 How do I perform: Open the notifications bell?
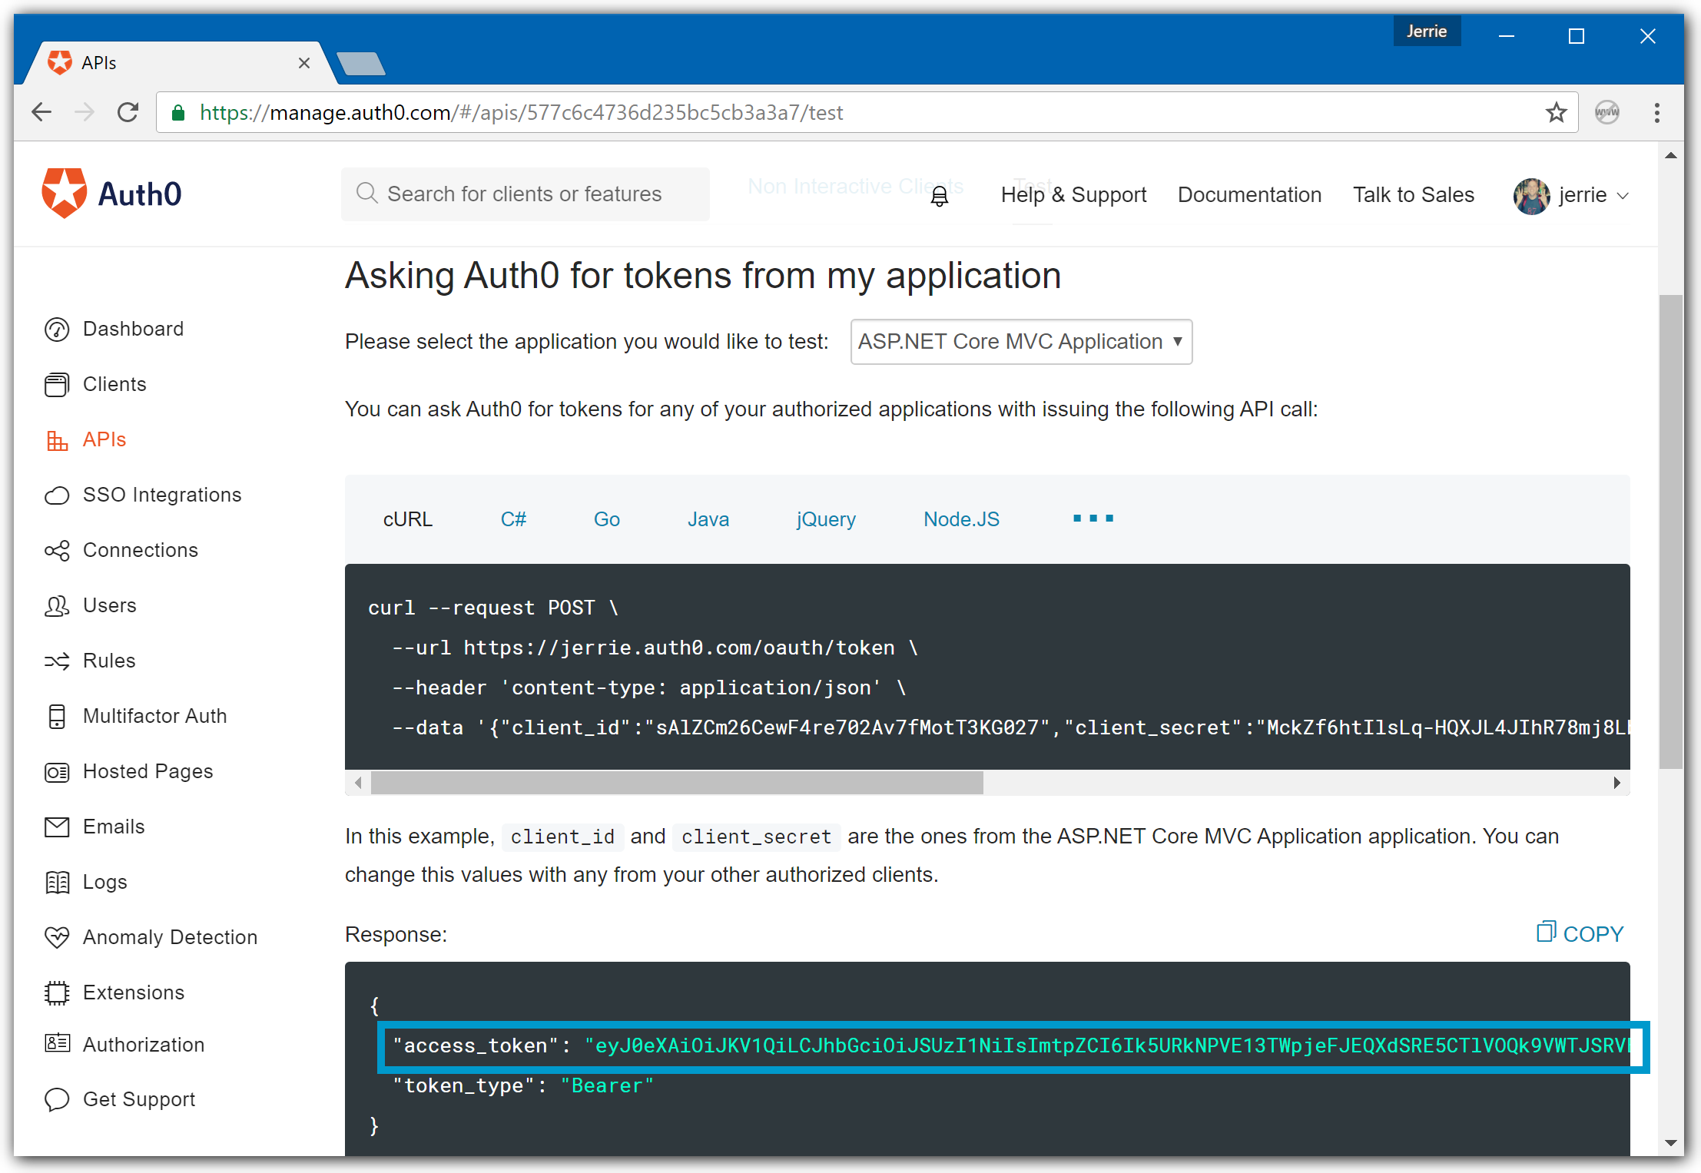(x=940, y=197)
